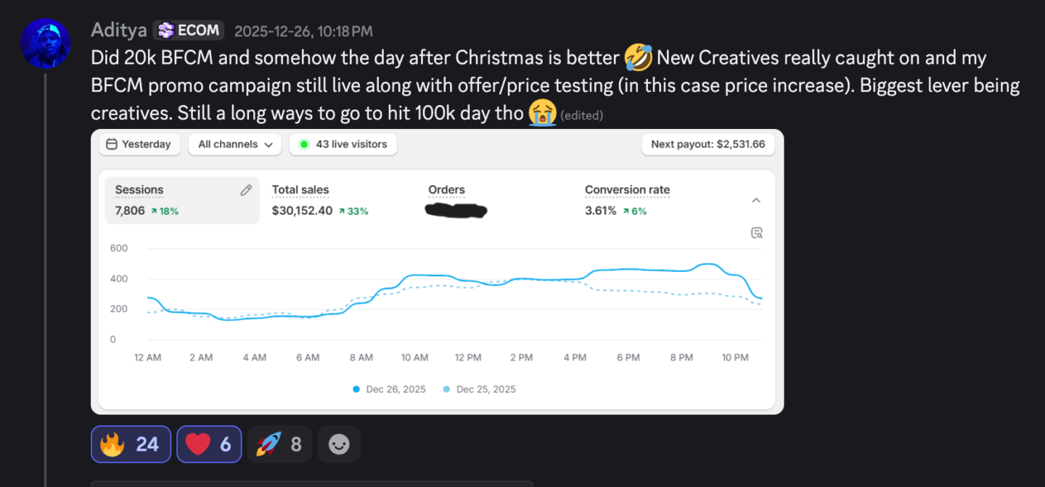Select the Total sales metric tab
This screenshot has height=487, width=1045.
click(x=319, y=200)
